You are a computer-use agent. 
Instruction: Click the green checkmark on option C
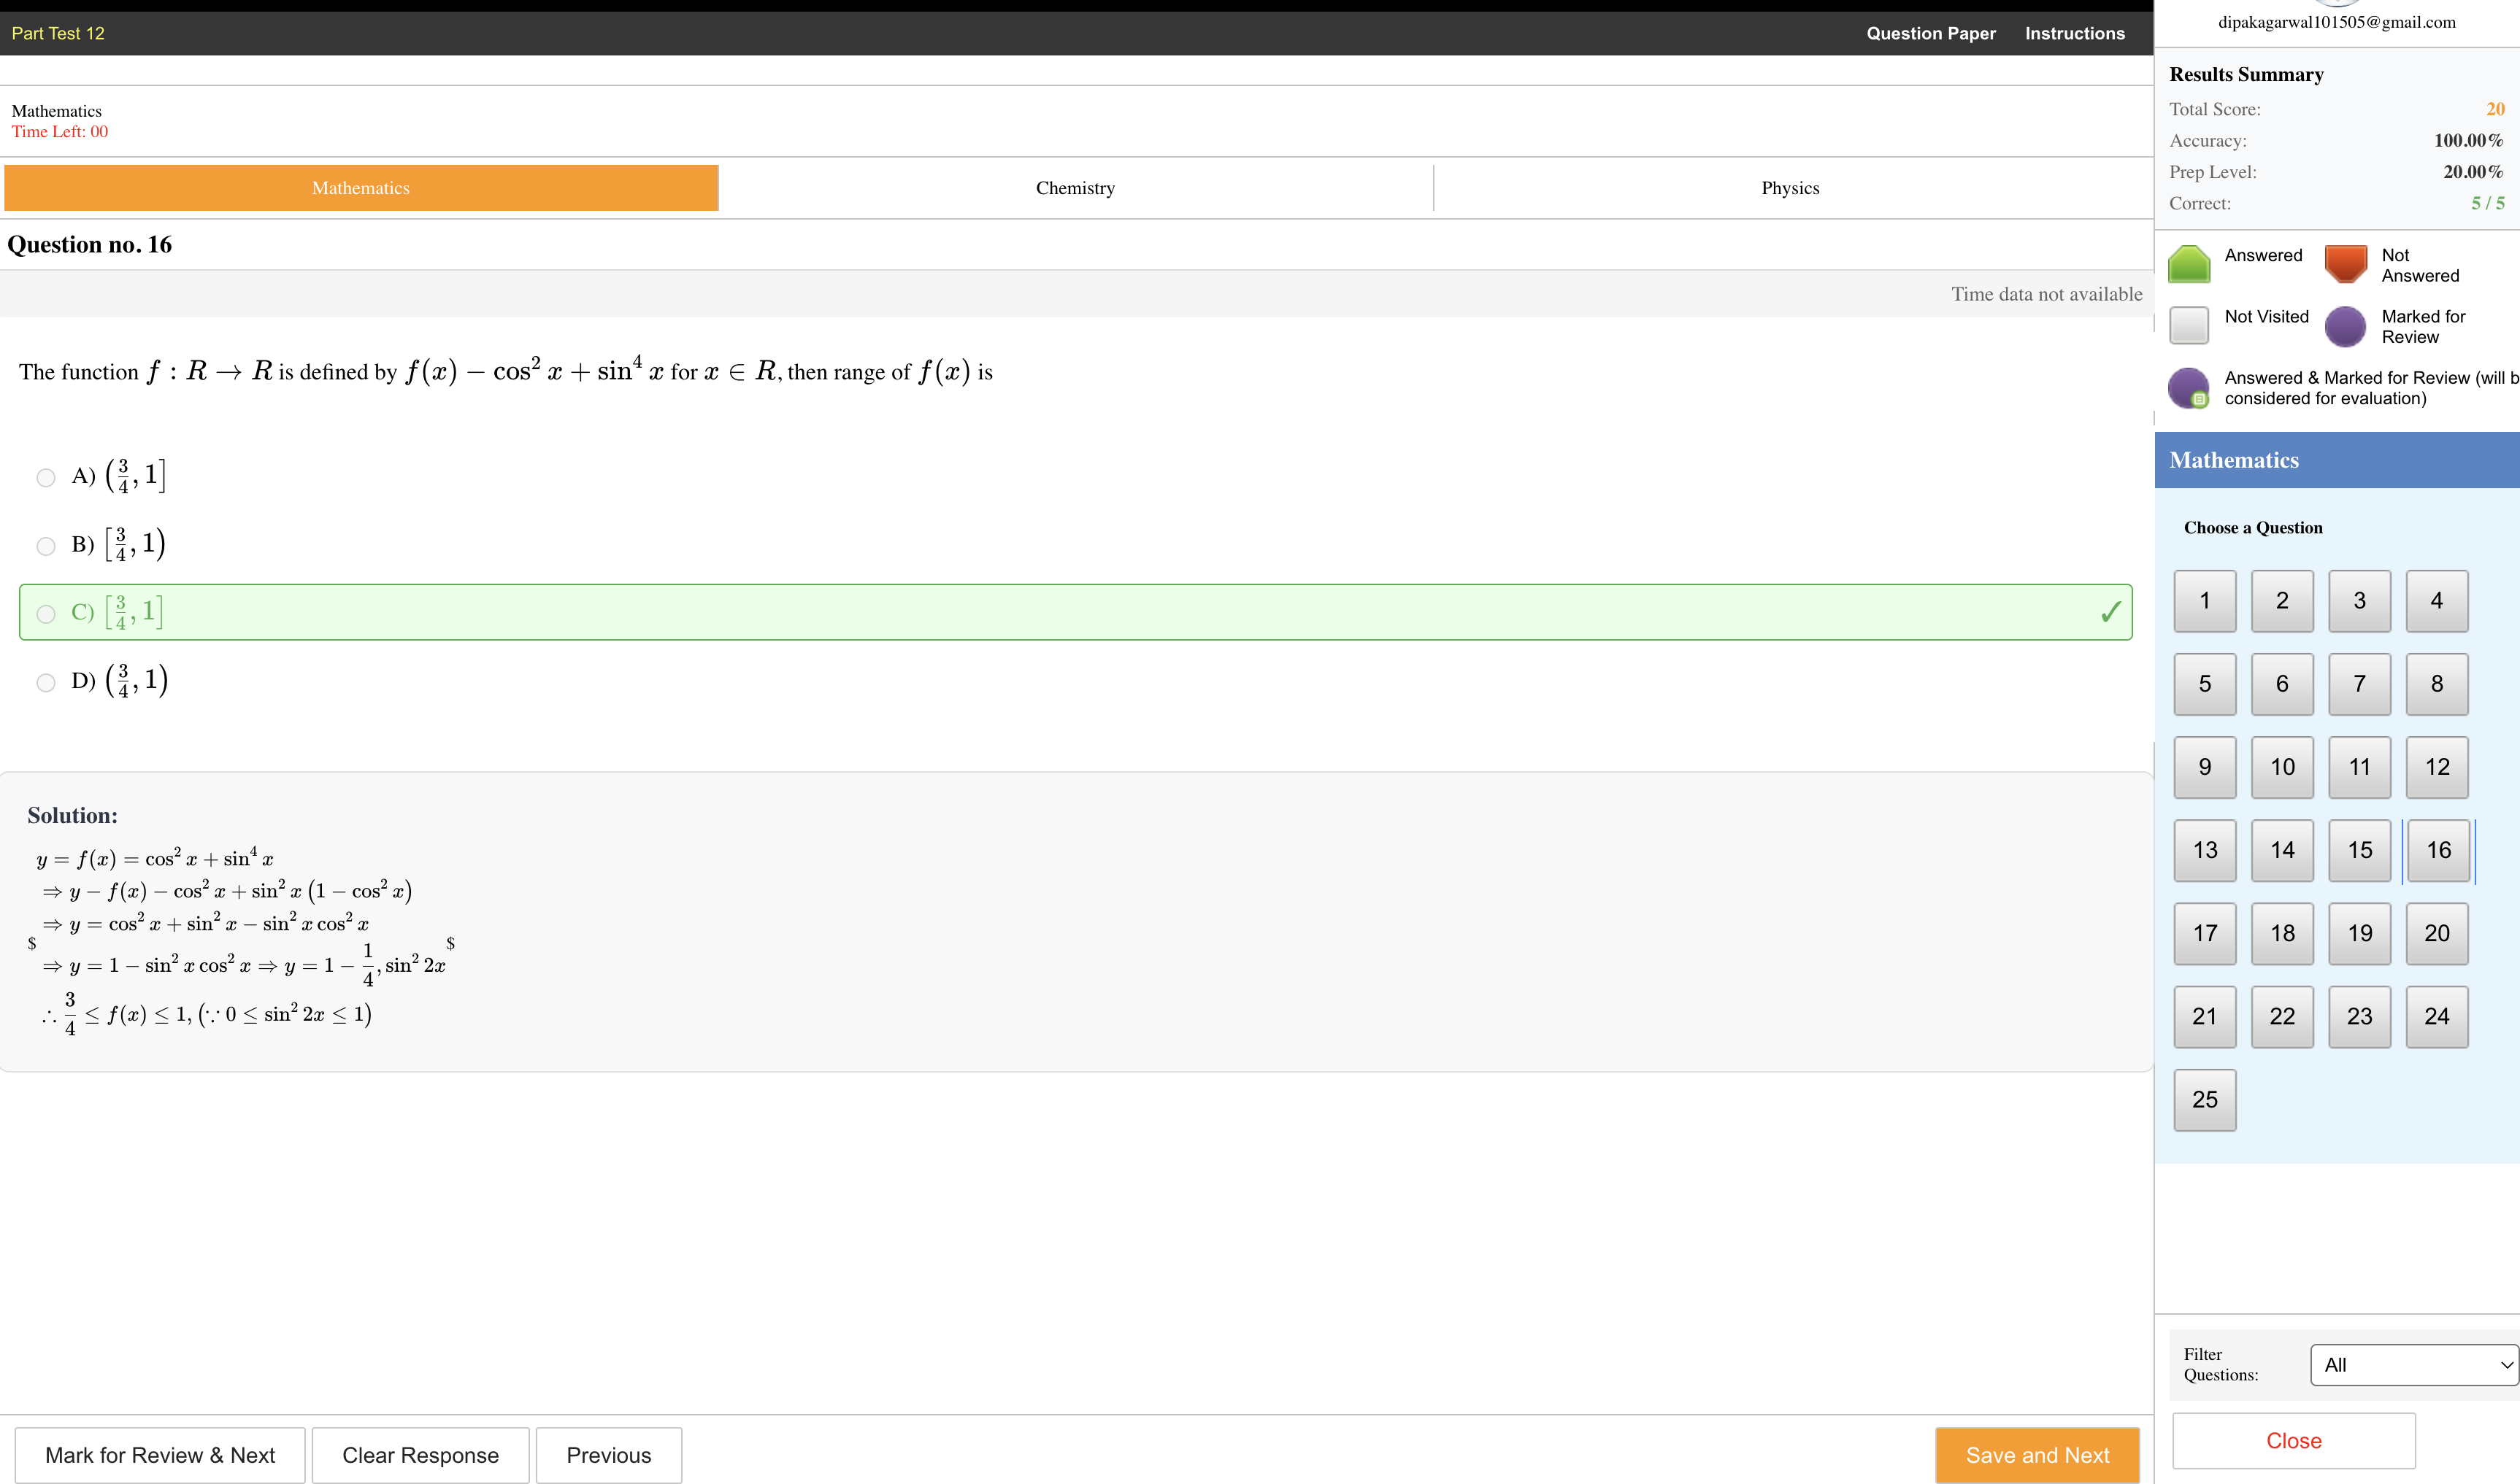coord(2110,612)
